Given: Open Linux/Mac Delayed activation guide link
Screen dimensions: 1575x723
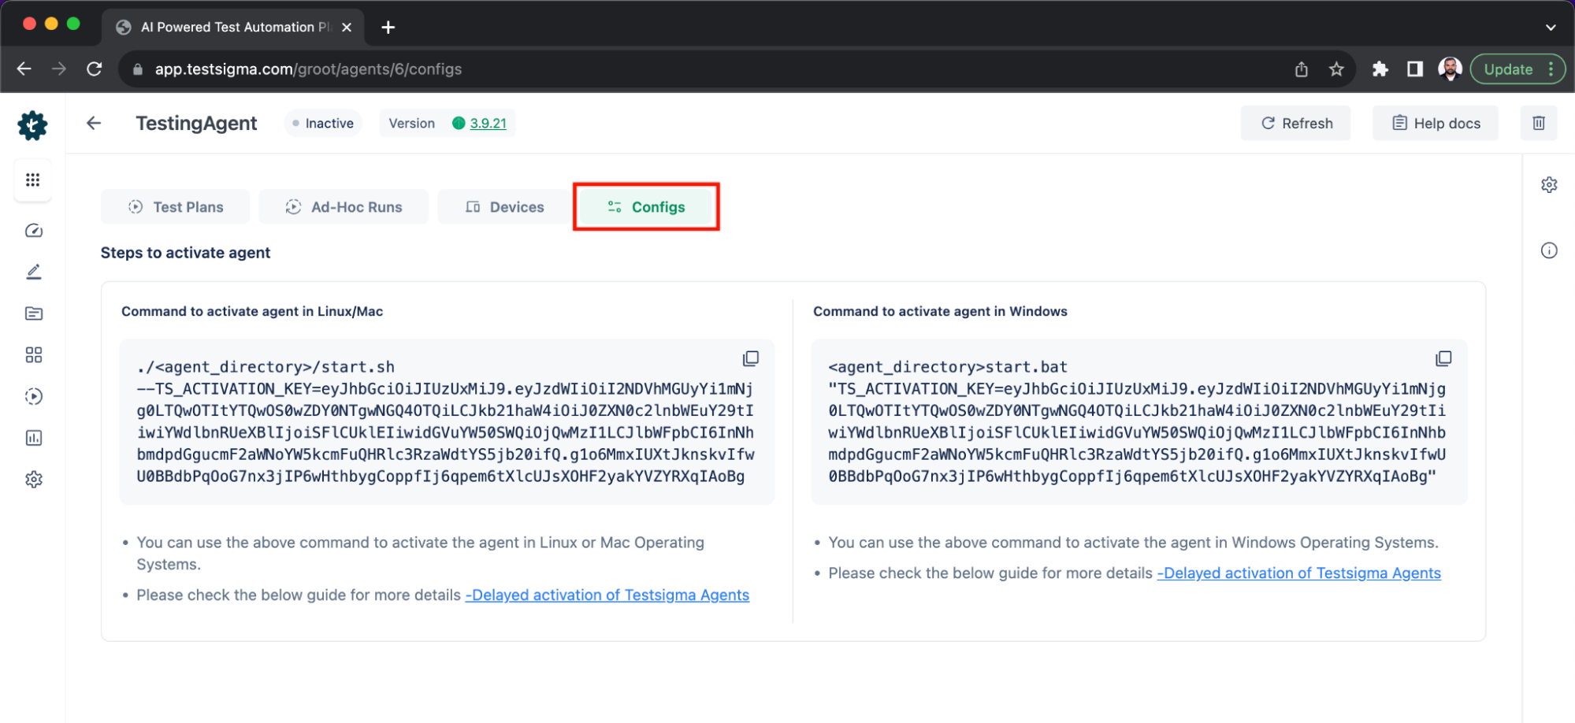Looking at the screenshot, I should click(x=607, y=595).
